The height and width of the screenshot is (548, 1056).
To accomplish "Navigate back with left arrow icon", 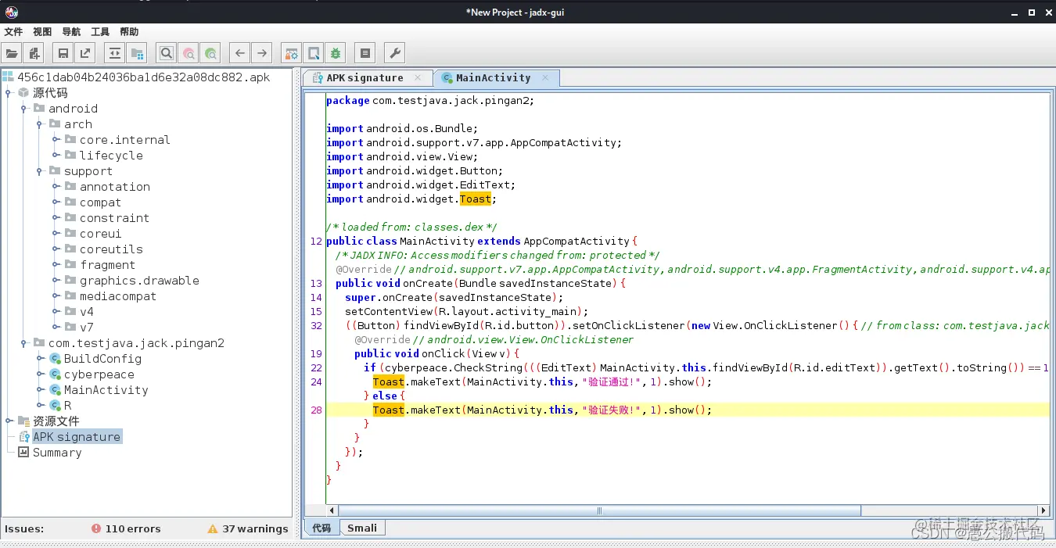I will tap(240, 53).
